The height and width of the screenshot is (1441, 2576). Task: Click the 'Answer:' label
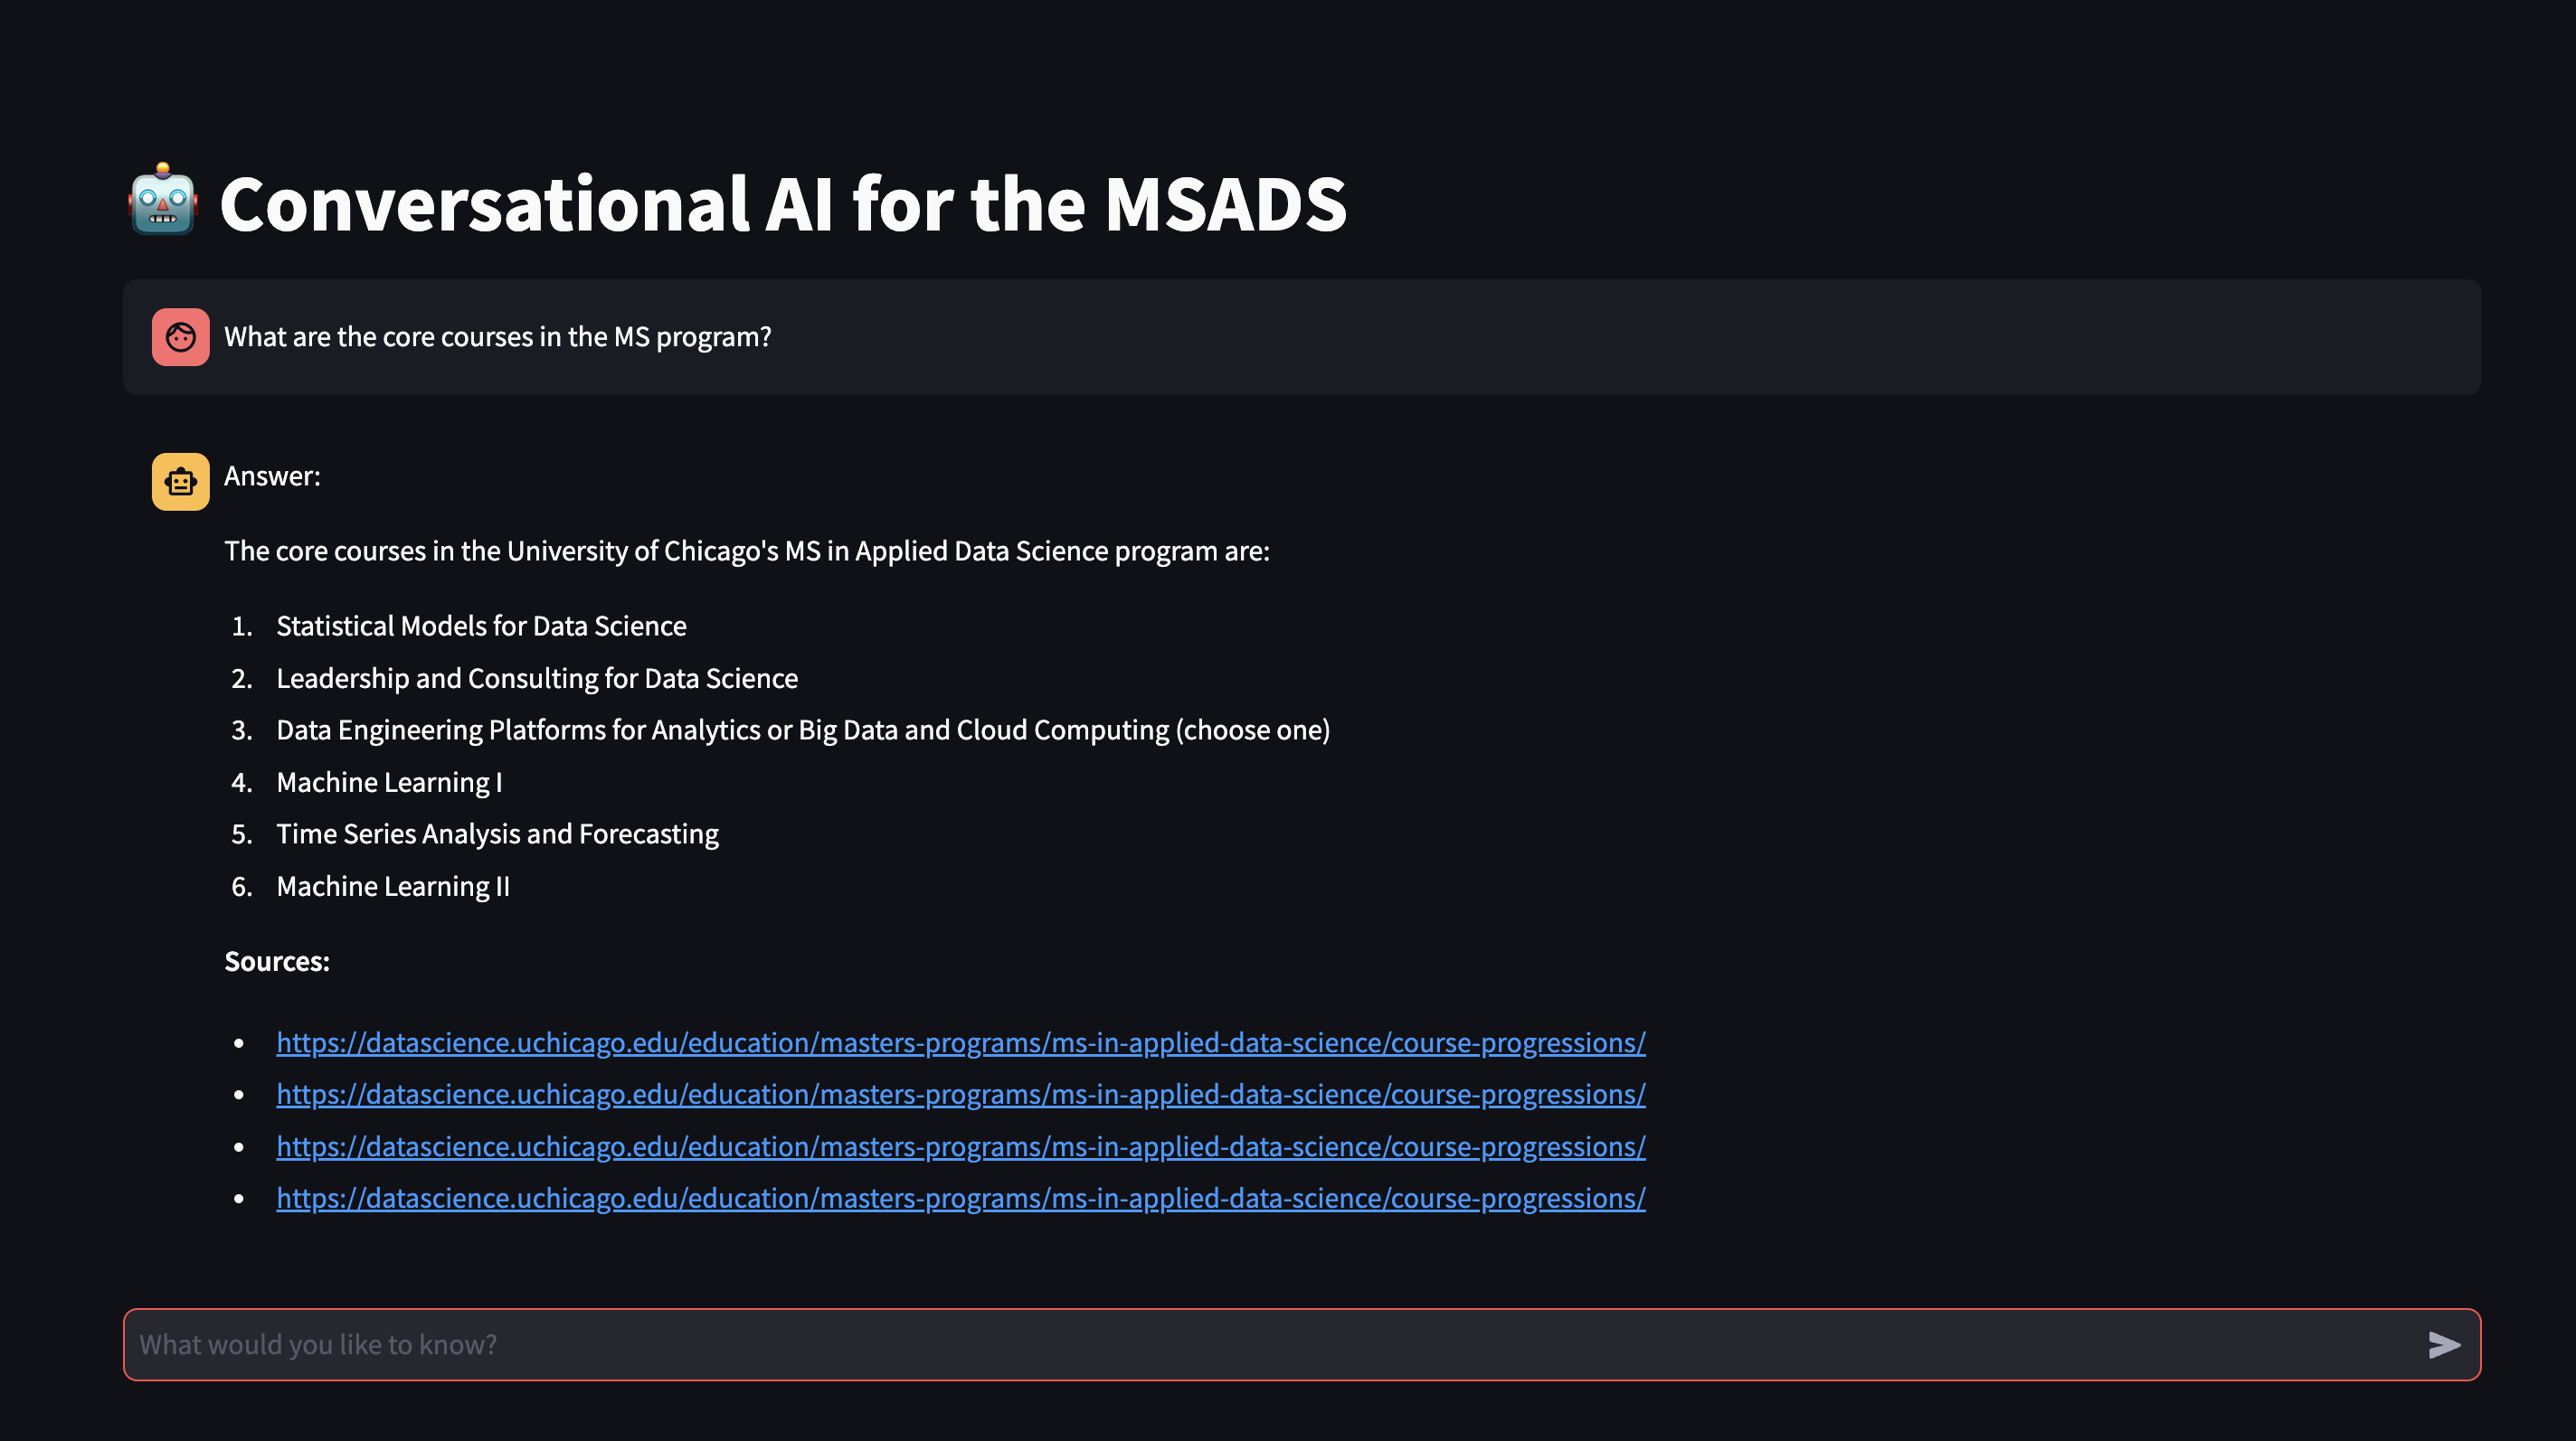pos(272,476)
